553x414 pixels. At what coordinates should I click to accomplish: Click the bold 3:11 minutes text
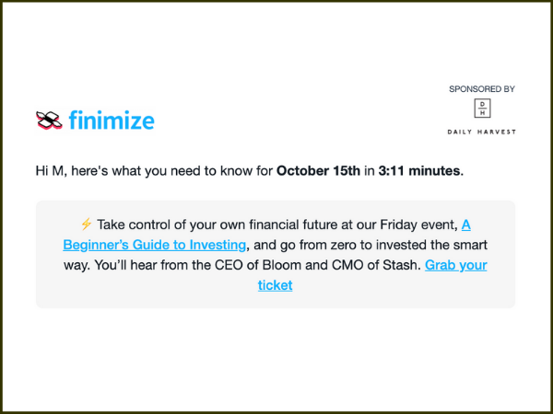coord(419,171)
